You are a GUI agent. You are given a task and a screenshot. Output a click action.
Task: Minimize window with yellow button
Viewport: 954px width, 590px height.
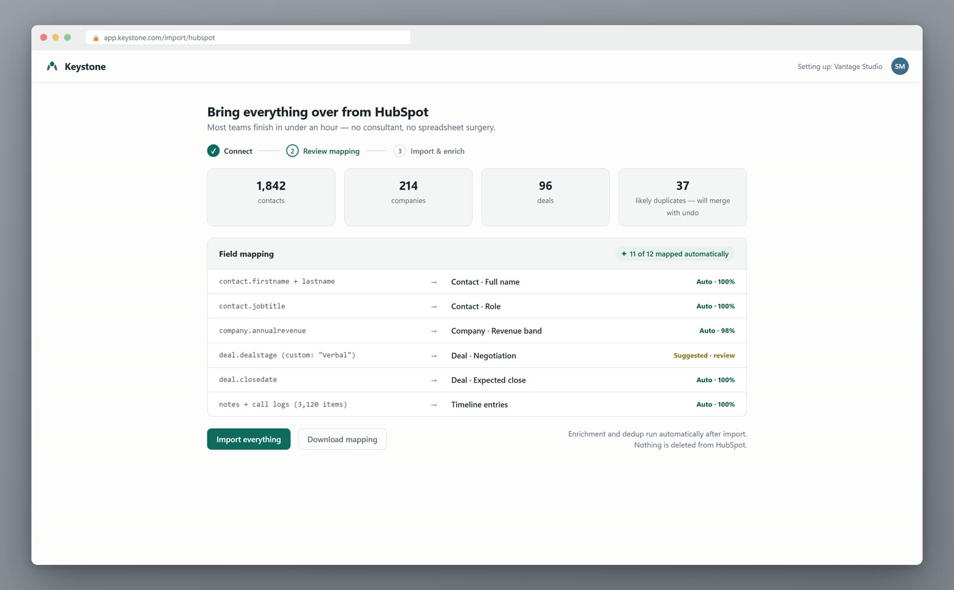(x=55, y=38)
